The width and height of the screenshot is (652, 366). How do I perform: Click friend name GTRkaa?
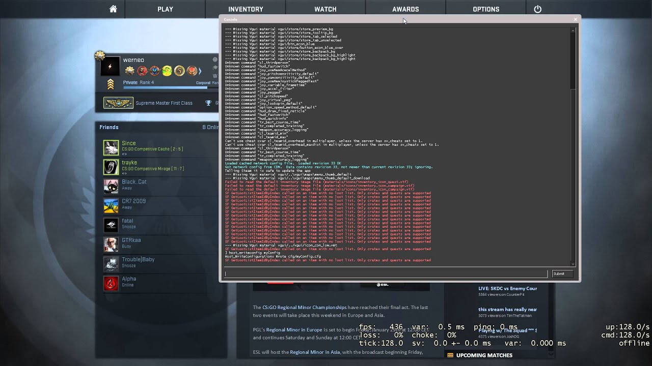131,240
